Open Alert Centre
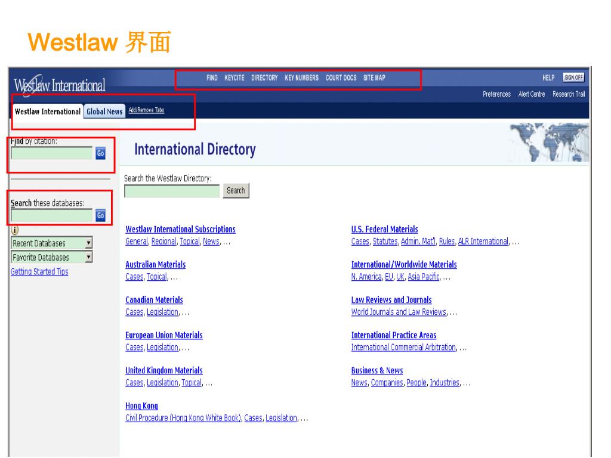The height and width of the screenshot is (458, 611). pos(532,94)
